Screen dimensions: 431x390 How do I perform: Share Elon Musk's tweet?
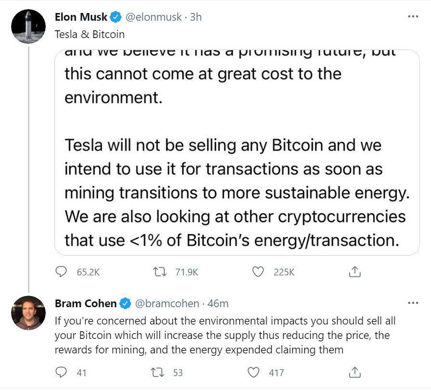354,272
